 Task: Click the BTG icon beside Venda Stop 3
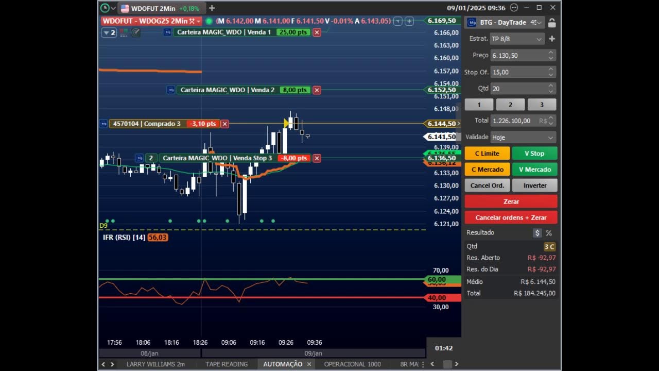point(140,158)
